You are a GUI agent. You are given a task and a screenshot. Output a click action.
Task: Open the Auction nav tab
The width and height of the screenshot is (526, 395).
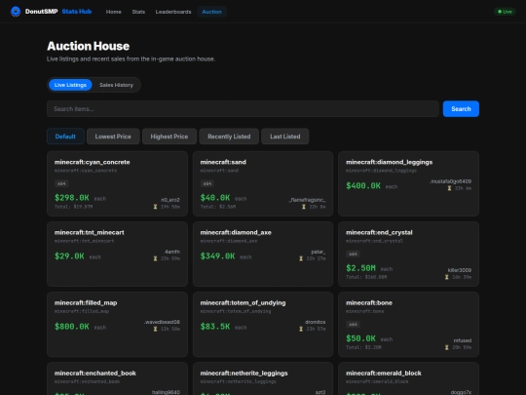tap(211, 12)
